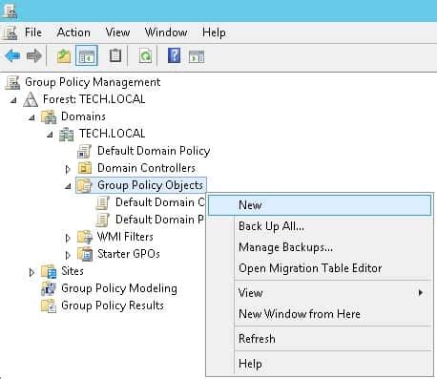Select the Group Policy Objects label
The image size is (437, 379).
pos(150,185)
